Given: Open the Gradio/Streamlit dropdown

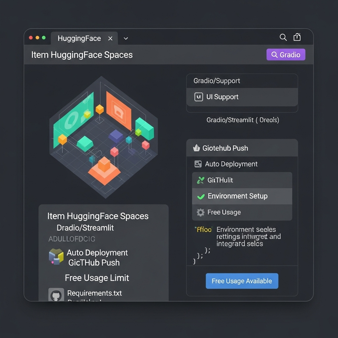Looking at the screenshot, I should coord(242,120).
